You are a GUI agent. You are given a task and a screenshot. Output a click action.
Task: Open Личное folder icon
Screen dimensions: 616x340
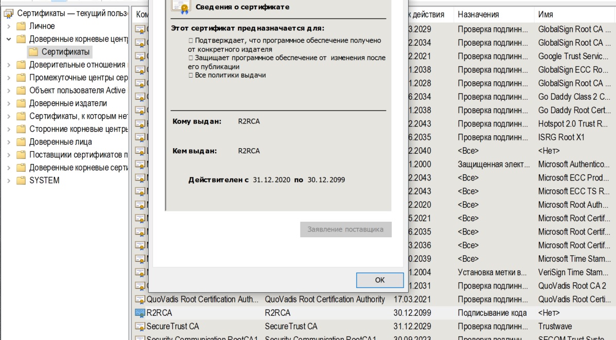21,26
